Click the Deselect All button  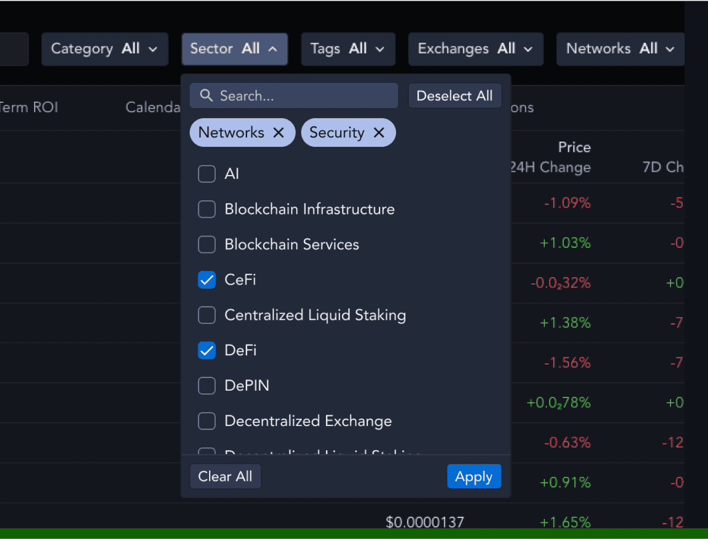(455, 96)
